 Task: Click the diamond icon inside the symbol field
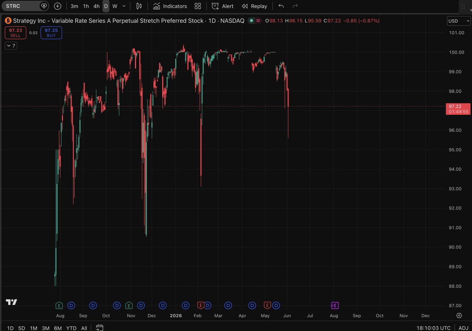point(44,6)
